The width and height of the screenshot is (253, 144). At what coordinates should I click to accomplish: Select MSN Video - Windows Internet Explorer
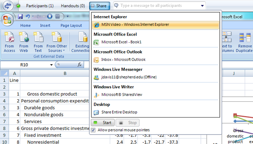point(155,24)
